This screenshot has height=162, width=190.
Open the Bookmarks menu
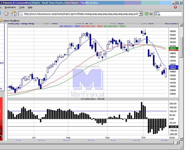coord(10,7)
